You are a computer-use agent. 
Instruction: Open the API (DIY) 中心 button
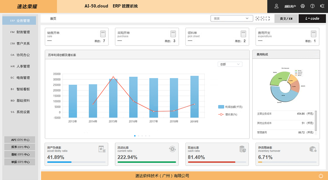click(x=20, y=140)
